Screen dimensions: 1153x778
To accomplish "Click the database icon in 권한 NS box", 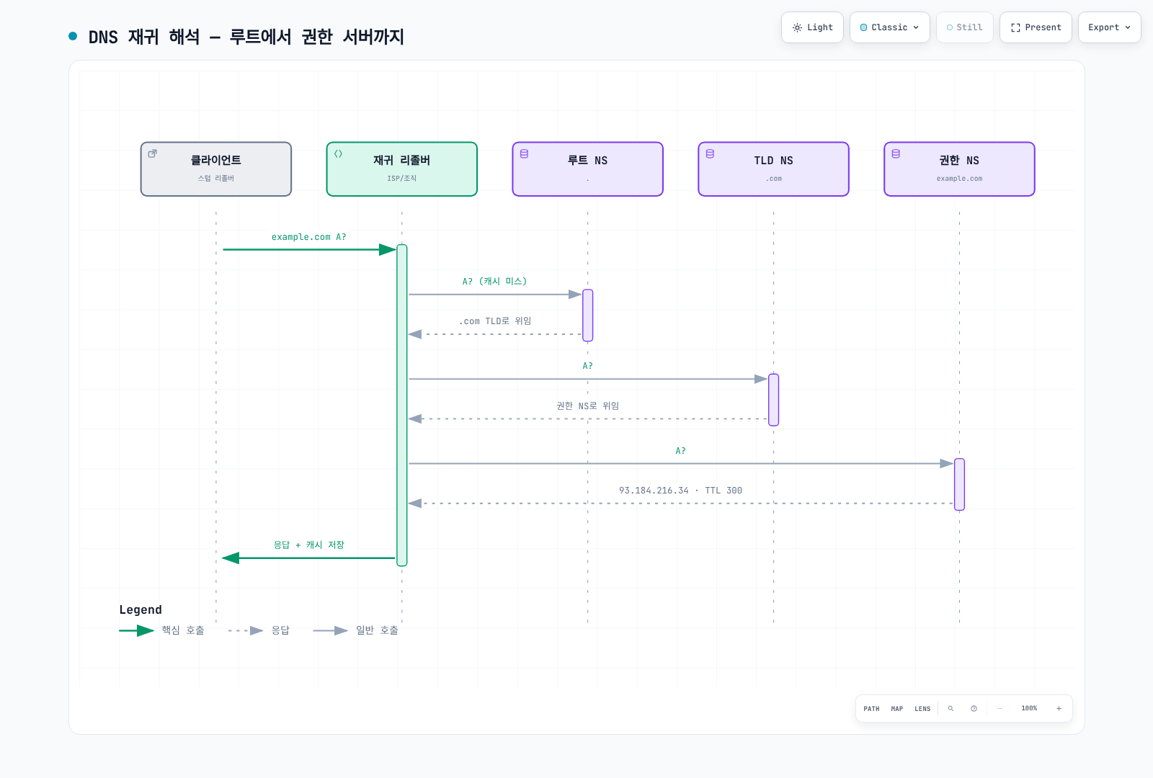I will pyautogui.click(x=896, y=153).
